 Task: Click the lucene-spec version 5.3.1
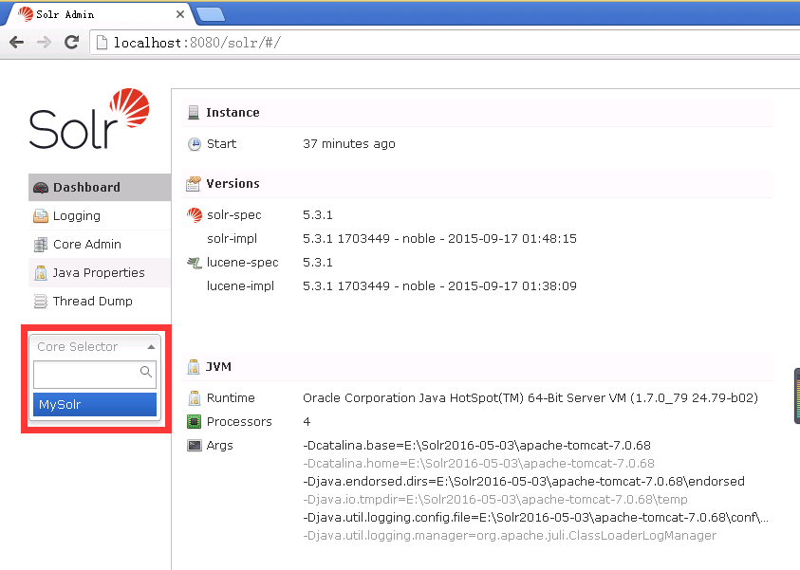[x=317, y=263]
